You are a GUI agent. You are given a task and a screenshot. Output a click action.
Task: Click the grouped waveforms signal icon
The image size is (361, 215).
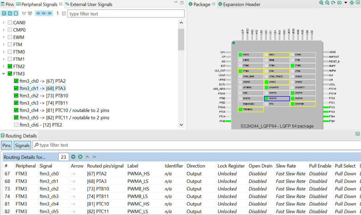(x=30, y=13)
